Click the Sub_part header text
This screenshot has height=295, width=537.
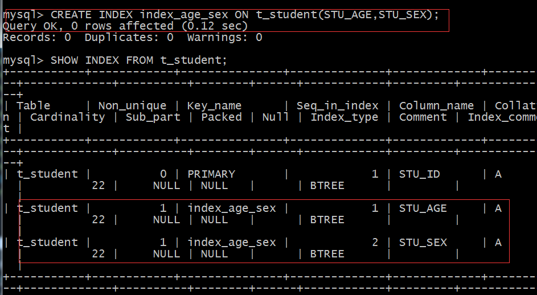[x=153, y=117]
